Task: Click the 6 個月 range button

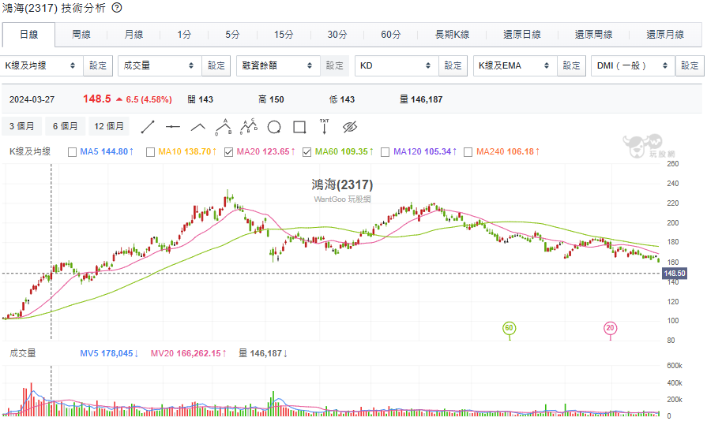Action: (x=66, y=126)
